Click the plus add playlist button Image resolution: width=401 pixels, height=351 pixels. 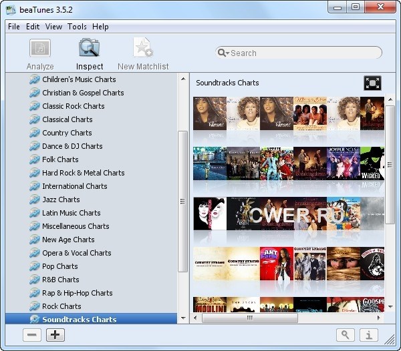pyautogui.click(x=55, y=335)
